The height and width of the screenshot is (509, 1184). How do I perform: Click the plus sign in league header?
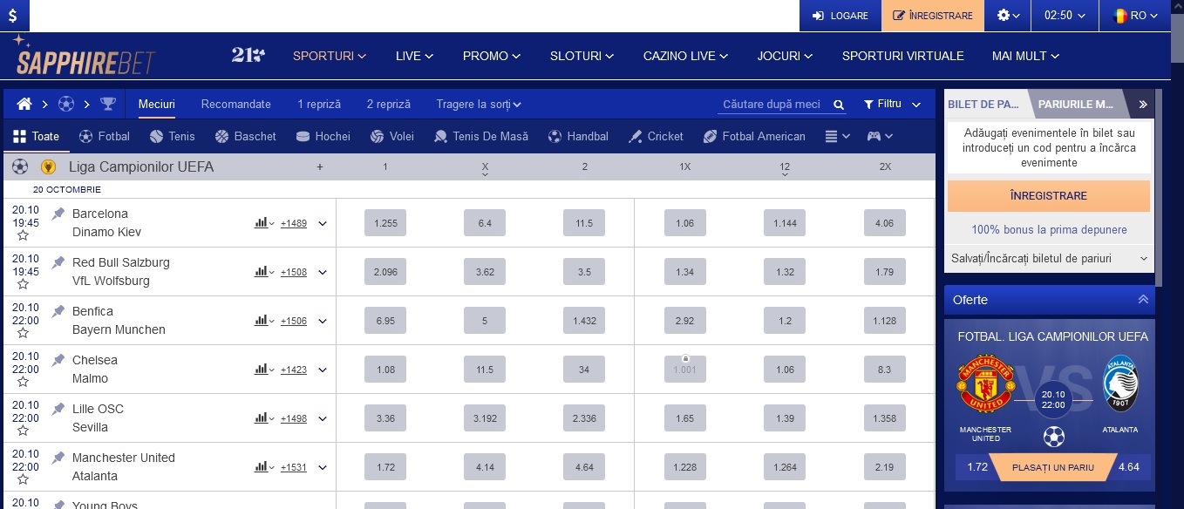pos(320,166)
